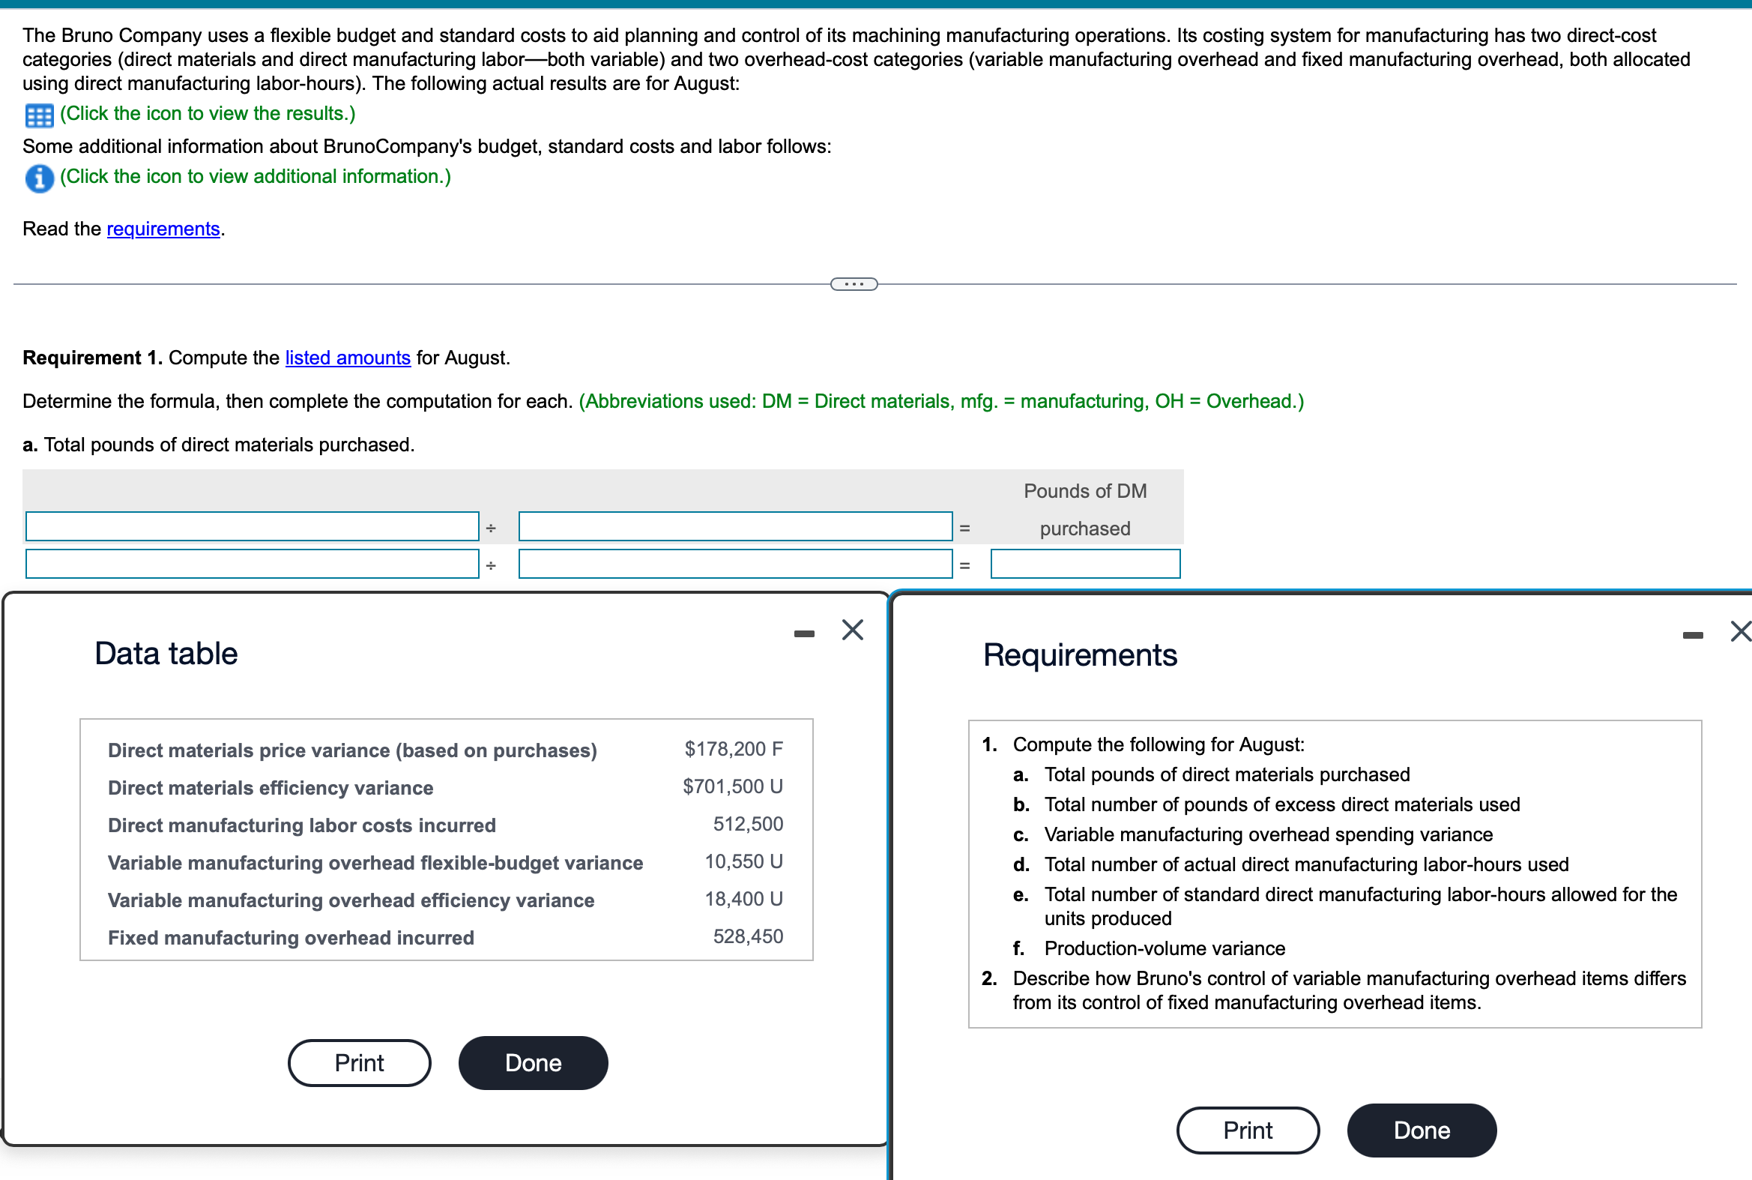Minimize the Data table dialog

click(804, 633)
